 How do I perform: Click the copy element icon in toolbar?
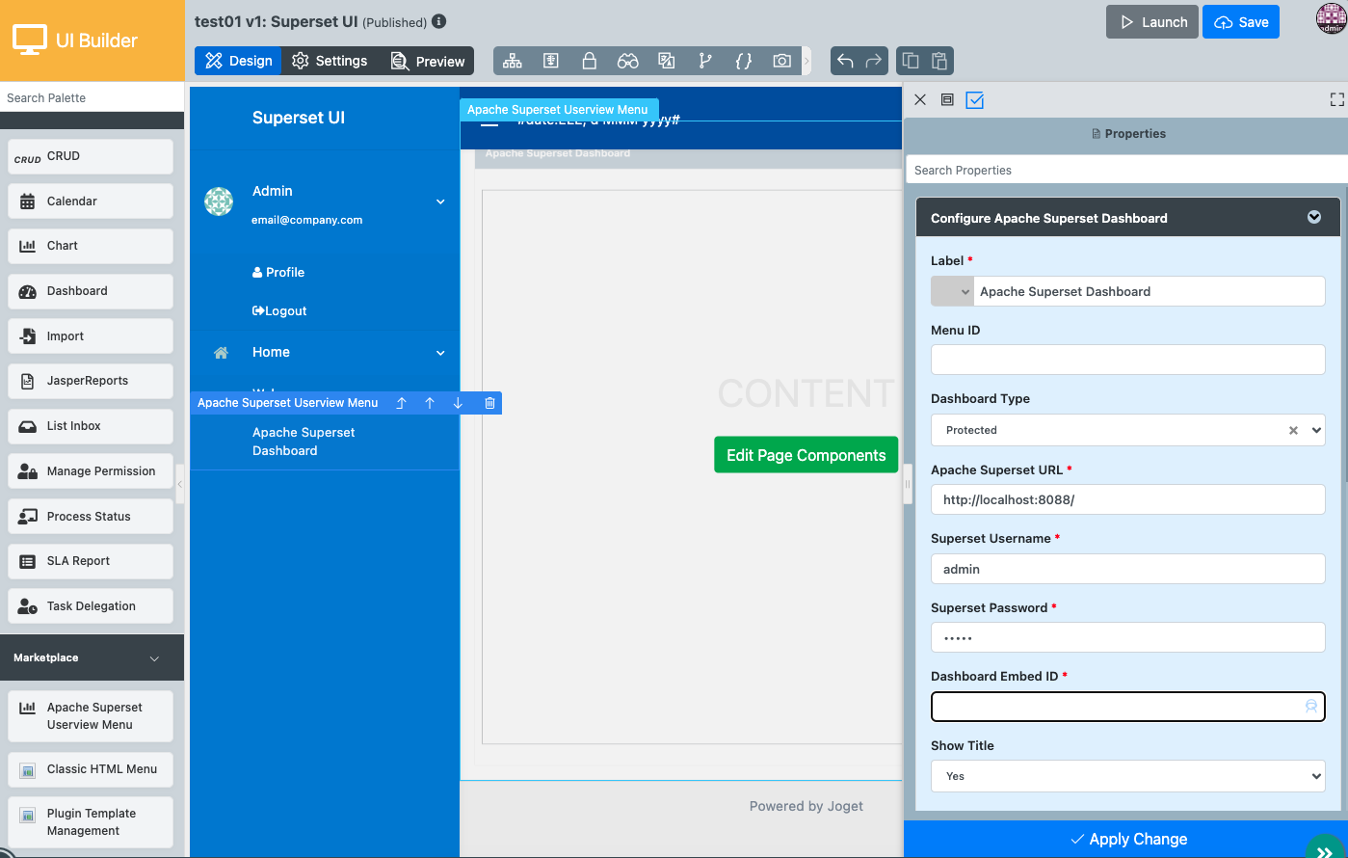(911, 61)
